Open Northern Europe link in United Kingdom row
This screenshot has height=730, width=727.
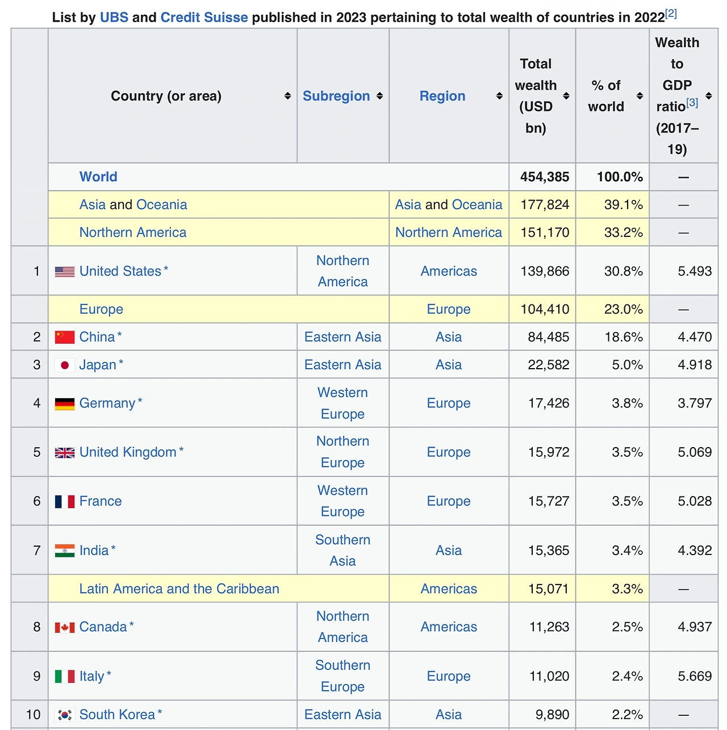[x=343, y=452]
